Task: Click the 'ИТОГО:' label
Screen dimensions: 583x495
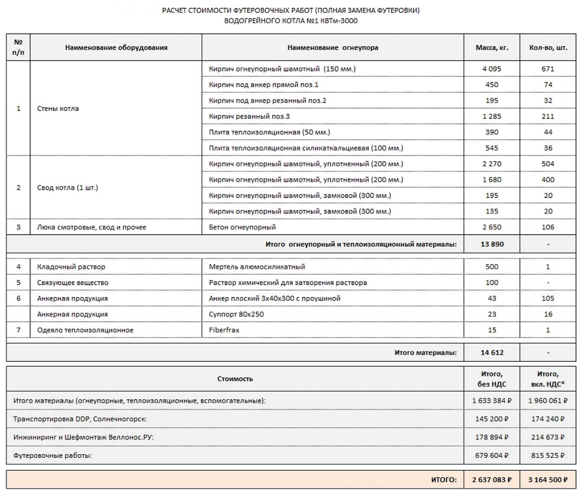Action: [444, 480]
